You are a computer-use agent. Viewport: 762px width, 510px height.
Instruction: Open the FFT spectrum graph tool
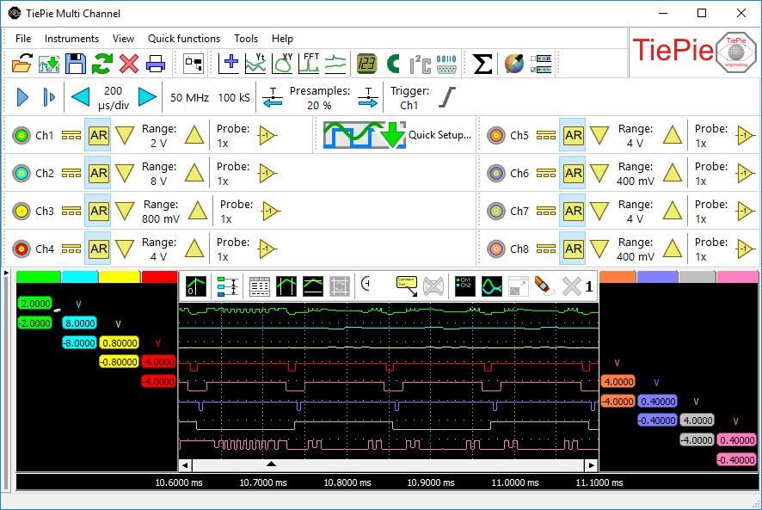[309, 64]
